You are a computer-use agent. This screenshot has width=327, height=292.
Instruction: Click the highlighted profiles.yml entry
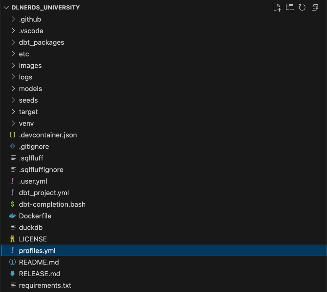click(x=37, y=250)
